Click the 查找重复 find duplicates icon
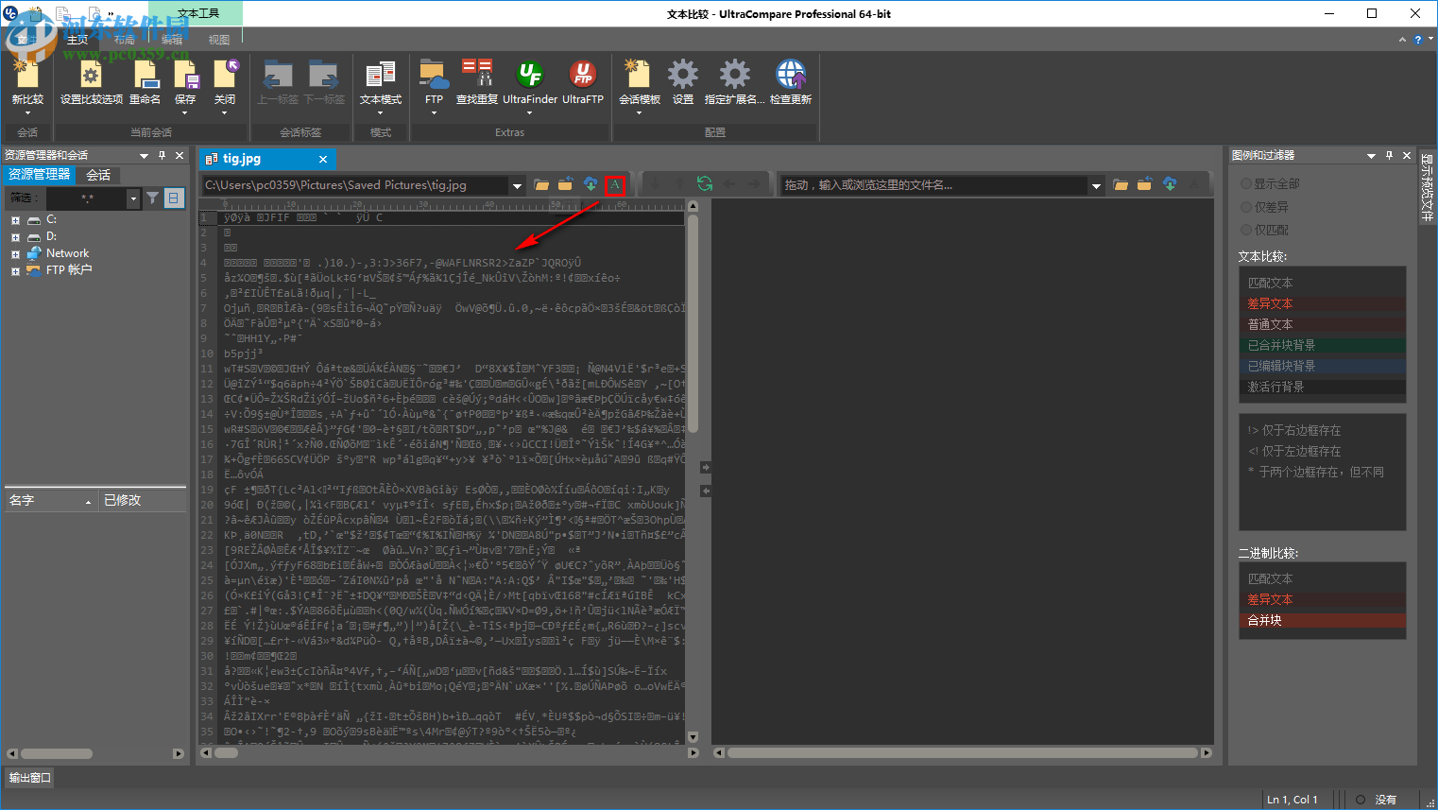1438x810 pixels. click(476, 75)
